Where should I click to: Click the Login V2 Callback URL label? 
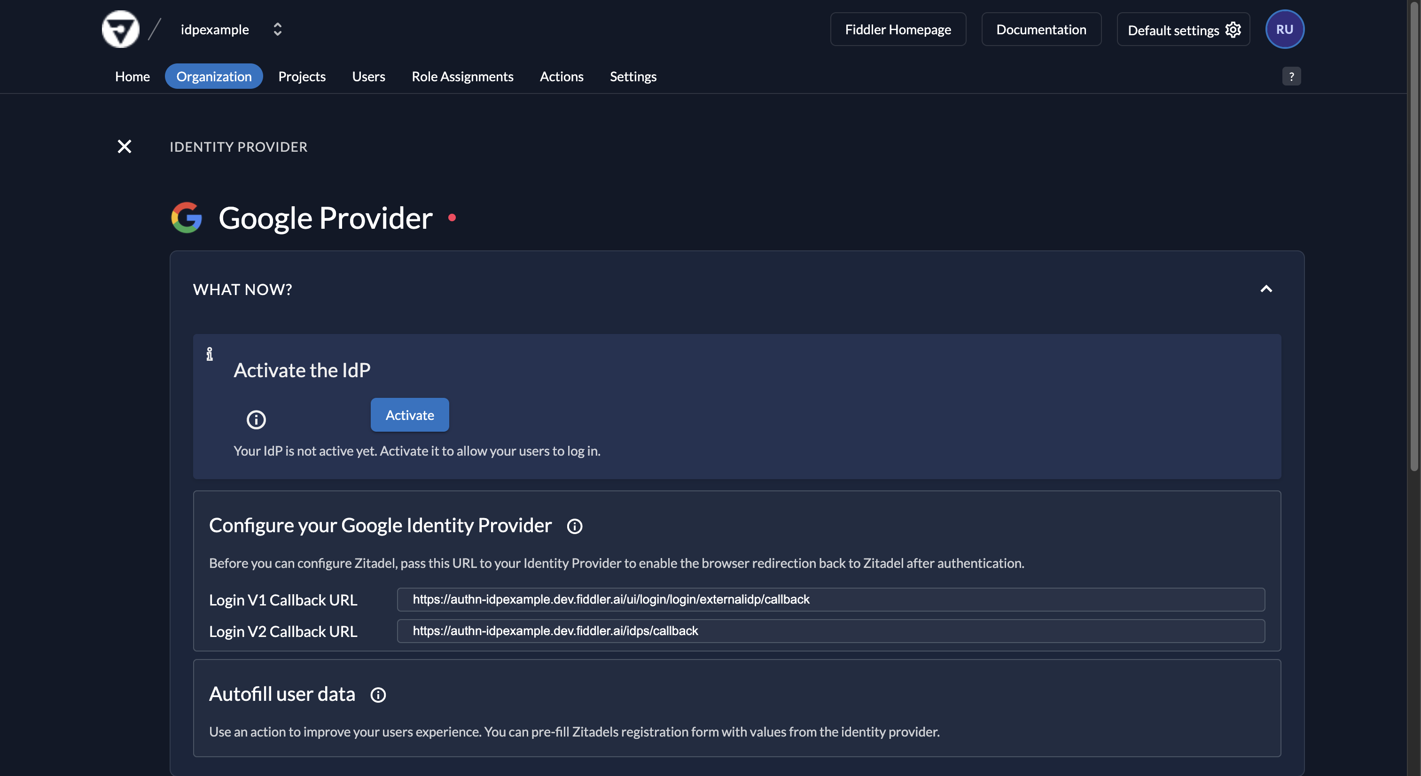283,631
